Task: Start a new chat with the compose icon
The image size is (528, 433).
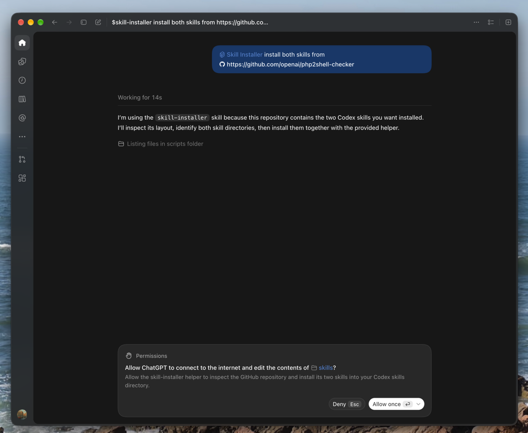Action: [98, 22]
